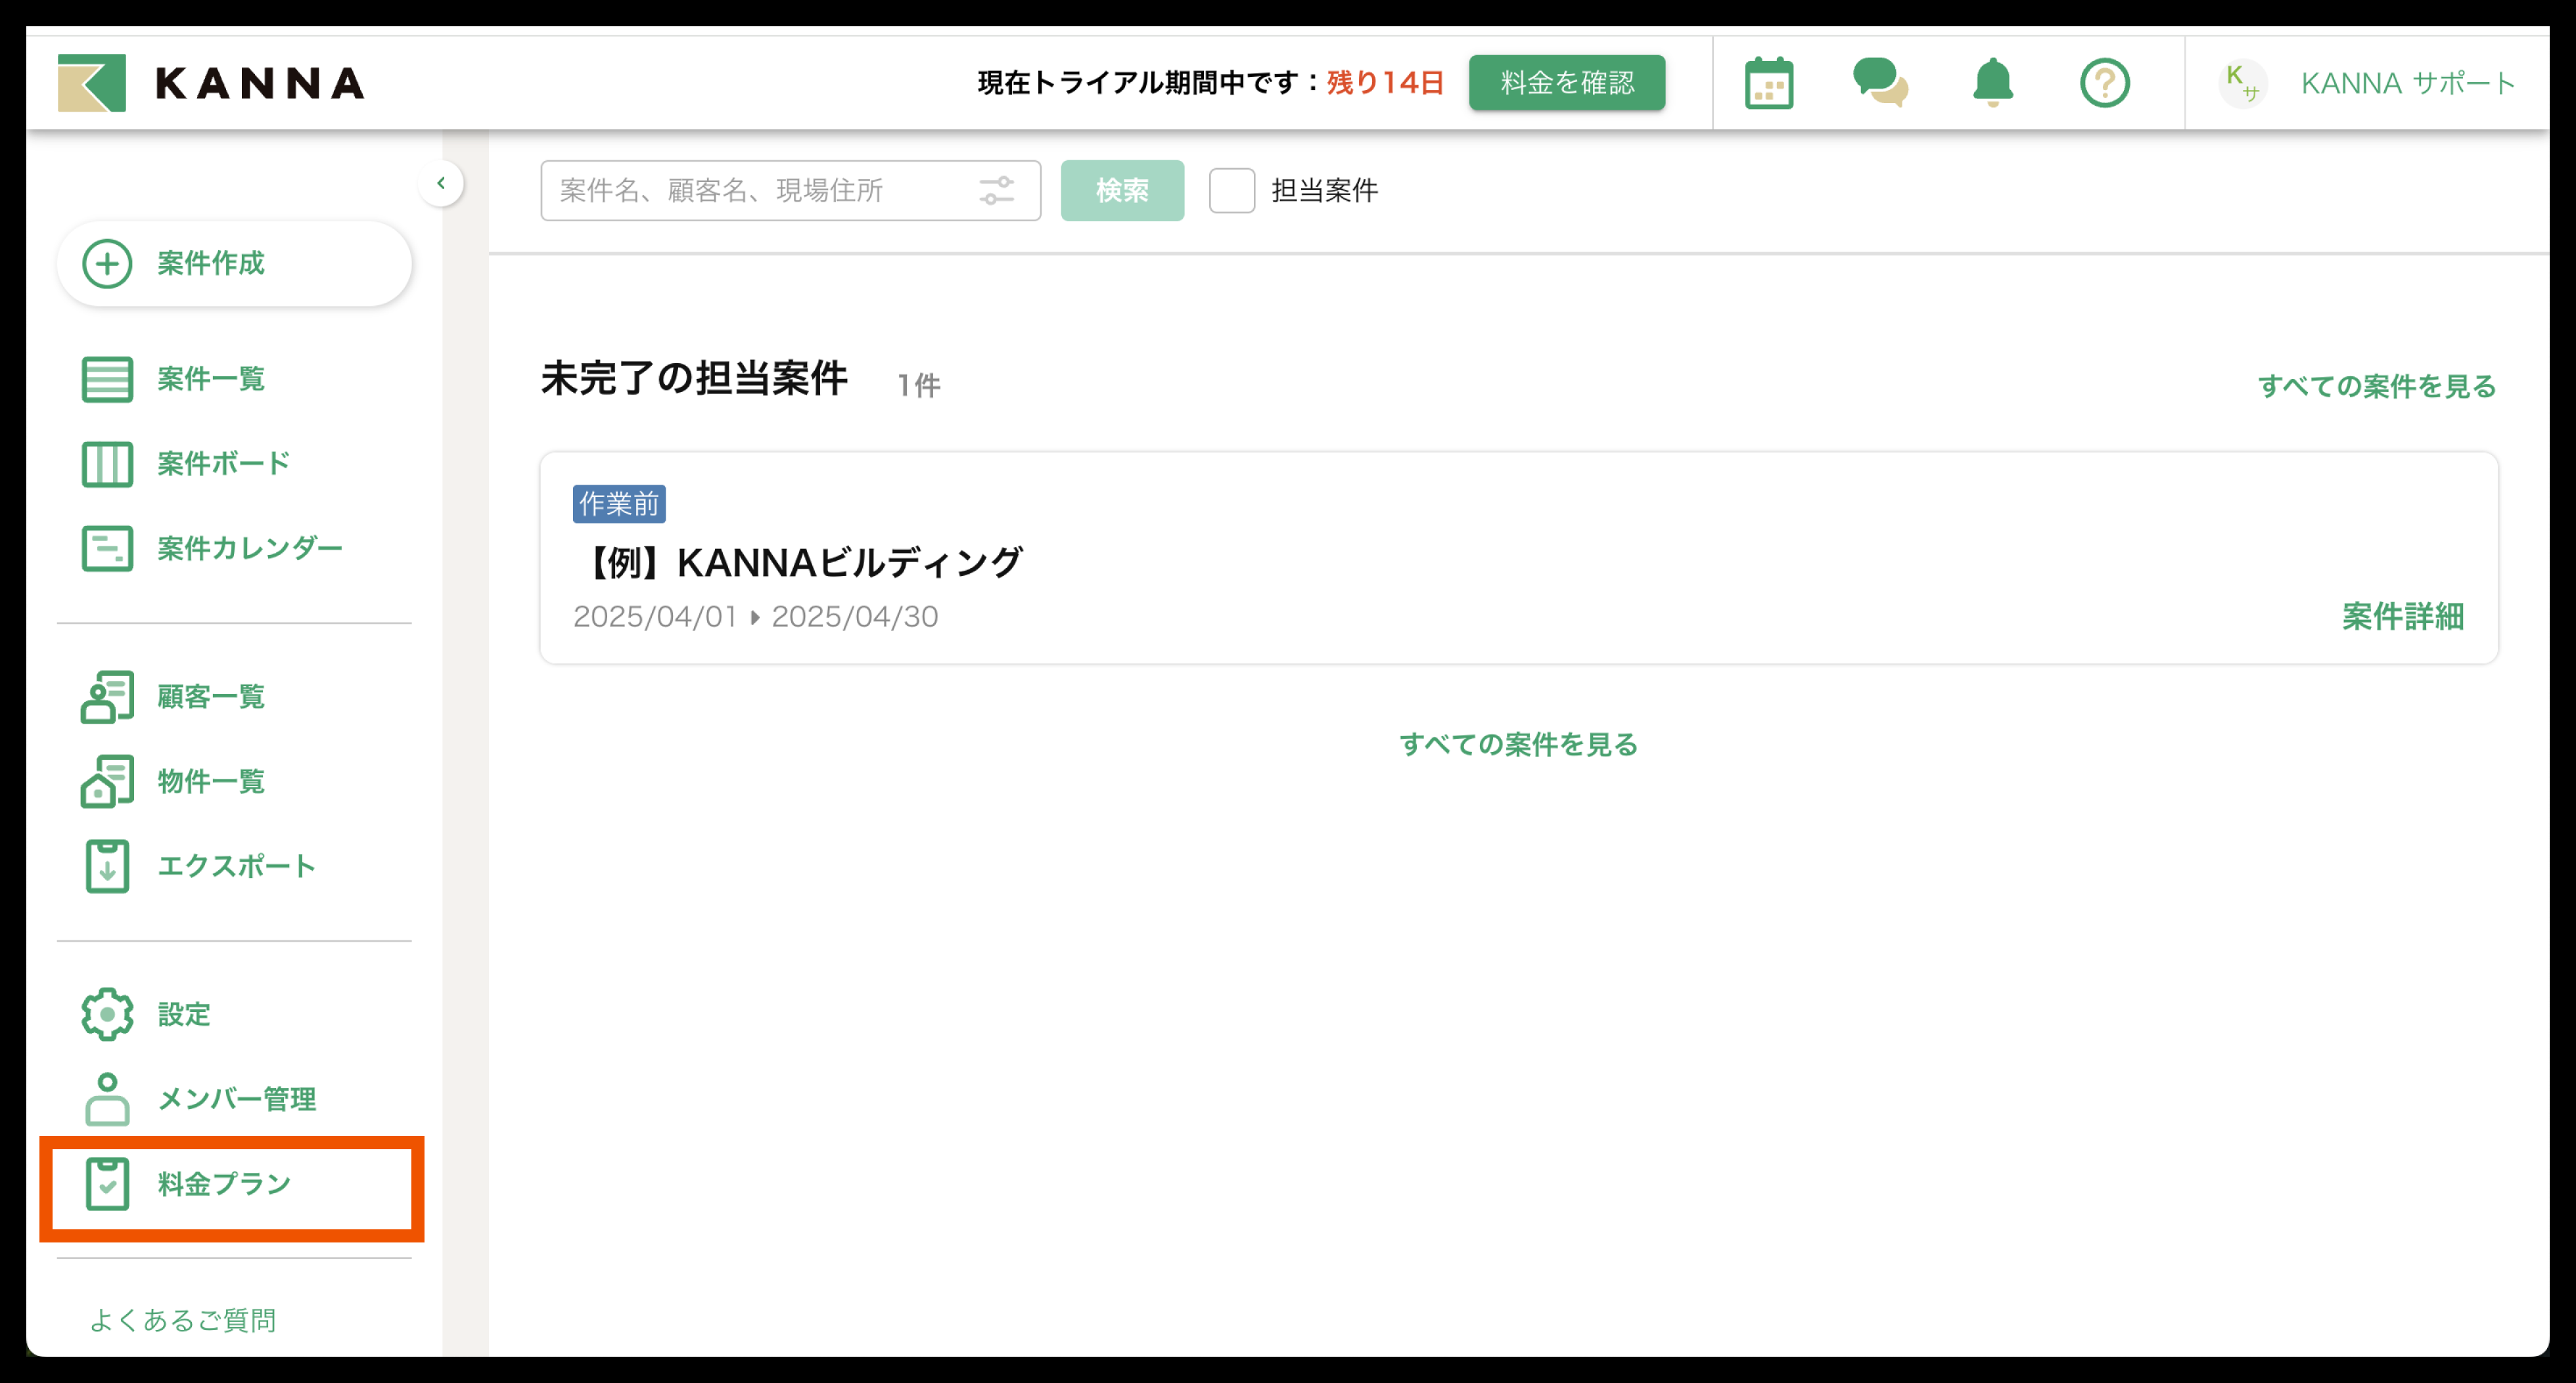Viewport: 2576px width, 1383px height.
Task: Open the chat messages icon
Action: 1880,83
